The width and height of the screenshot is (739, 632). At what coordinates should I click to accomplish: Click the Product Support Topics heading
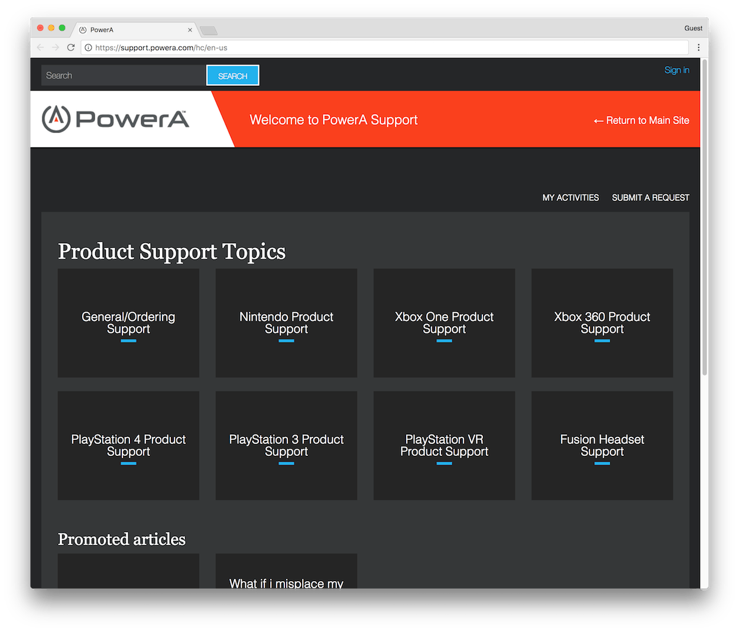[171, 252]
